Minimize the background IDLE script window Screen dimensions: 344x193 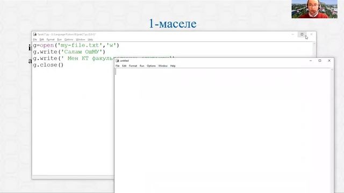(x=293, y=34)
